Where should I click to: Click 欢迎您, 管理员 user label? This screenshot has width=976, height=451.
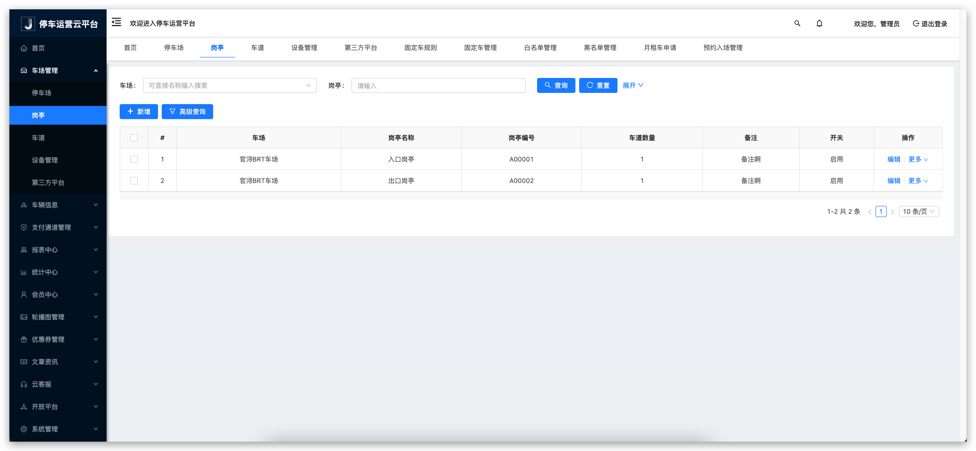[876, 24]
